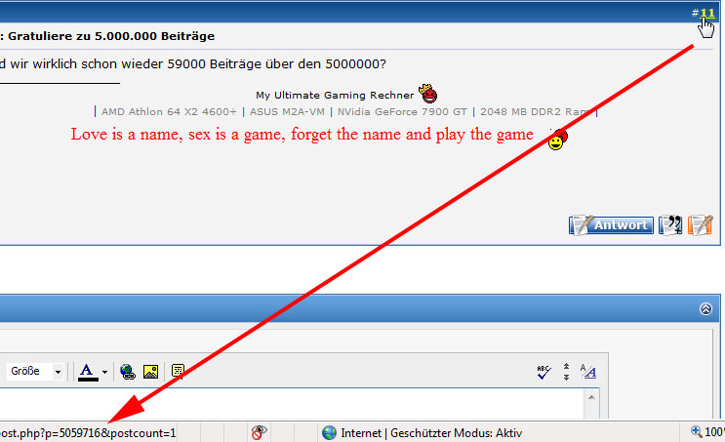
Task: Collapse the quick reply panel chevron
Action: (705, 308)
